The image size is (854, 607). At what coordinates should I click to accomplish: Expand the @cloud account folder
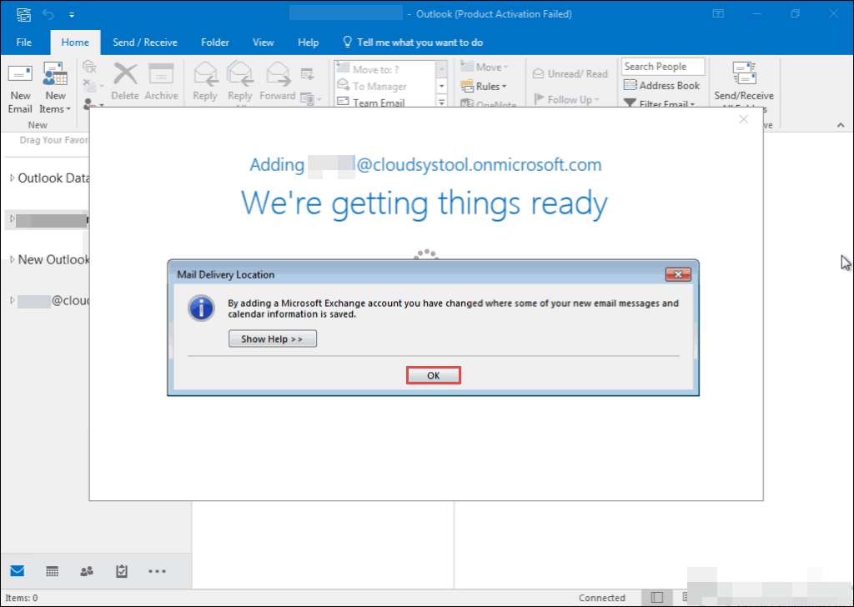tap(13, 300)
